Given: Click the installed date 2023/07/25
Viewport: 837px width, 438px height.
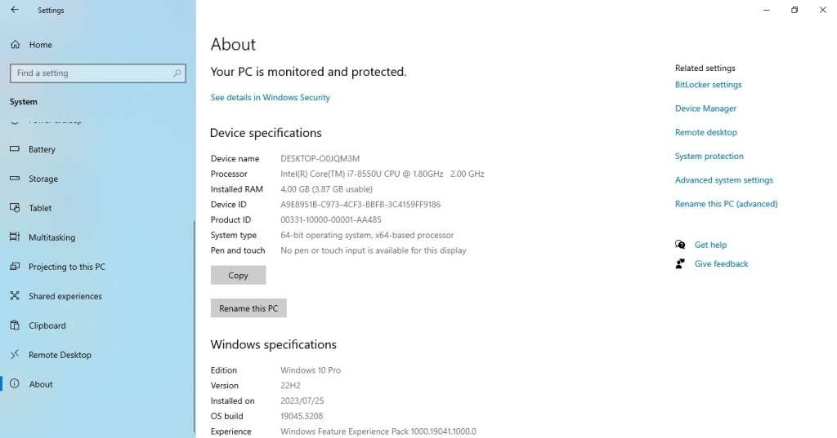Looking at the screenshot, I should point(302,400).
